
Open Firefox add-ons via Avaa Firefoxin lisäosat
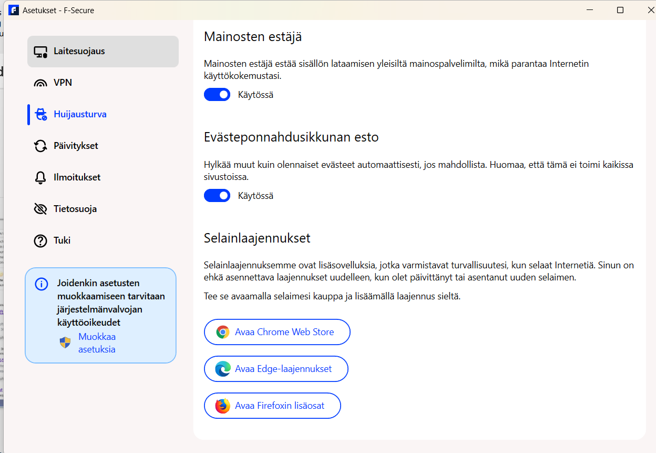272,406
